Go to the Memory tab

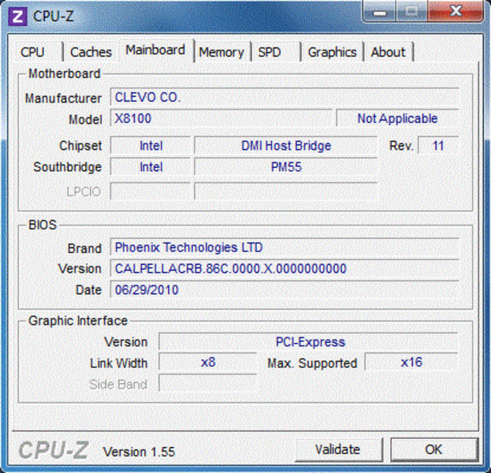[x=221, y=52]
